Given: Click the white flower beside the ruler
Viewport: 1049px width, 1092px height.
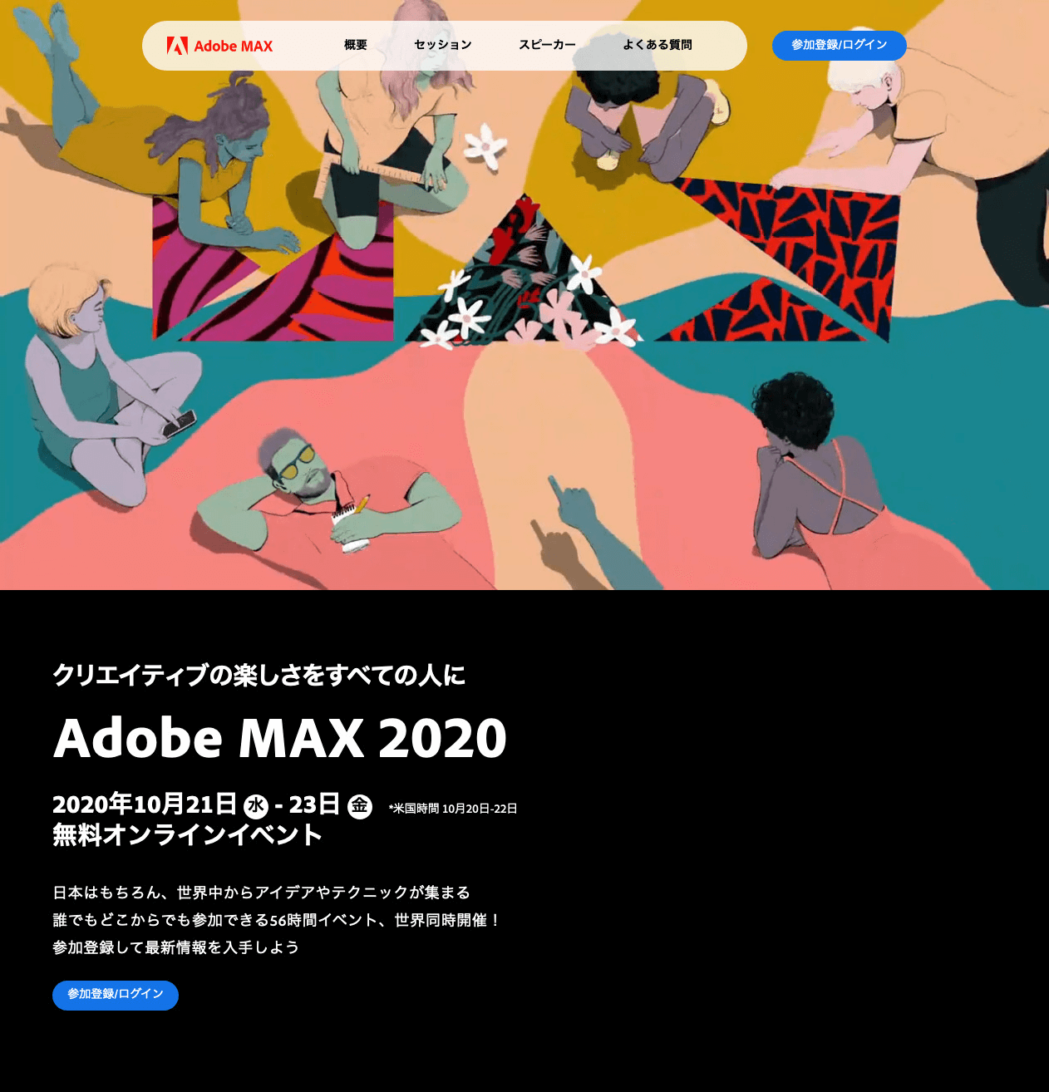Looking at the screenshot, I should pyautogui.click(x=484, y=147).
